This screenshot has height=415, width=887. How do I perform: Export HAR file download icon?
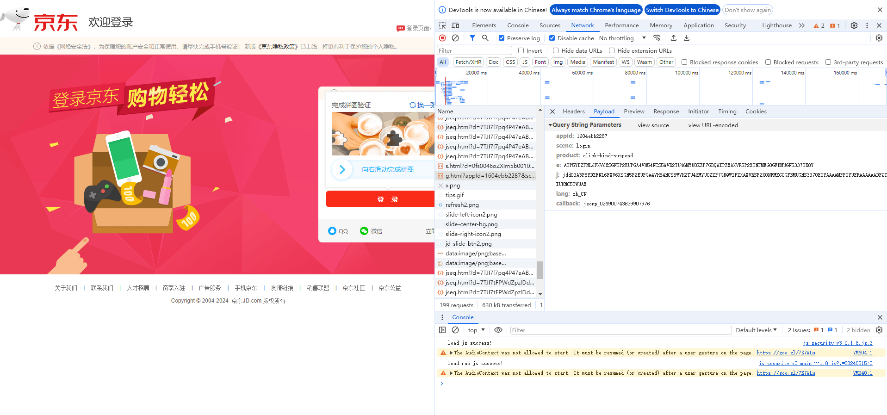pos(687,38)
